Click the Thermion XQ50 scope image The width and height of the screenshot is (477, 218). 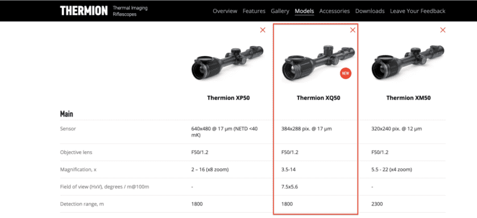(x=318, y=63)
